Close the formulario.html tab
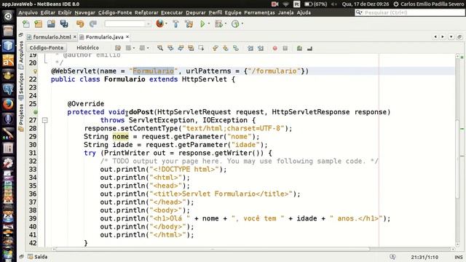Screen dimensions: 466x262 pos(75,36)
